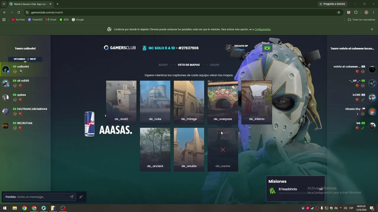Click the match ID #27637906 title
378x212 pixels.
(188, 48)
